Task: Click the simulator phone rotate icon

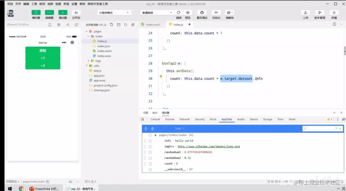Action: [50, 25]
